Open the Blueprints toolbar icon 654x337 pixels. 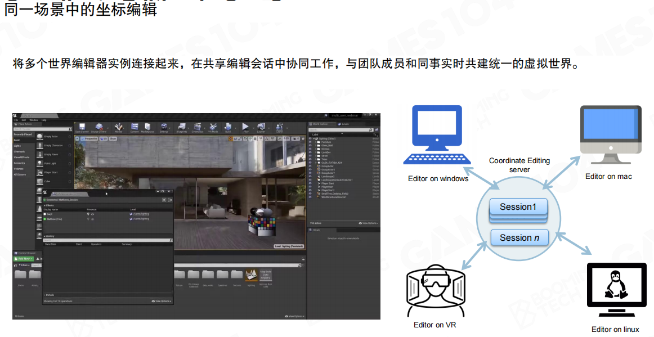(181, 128)
